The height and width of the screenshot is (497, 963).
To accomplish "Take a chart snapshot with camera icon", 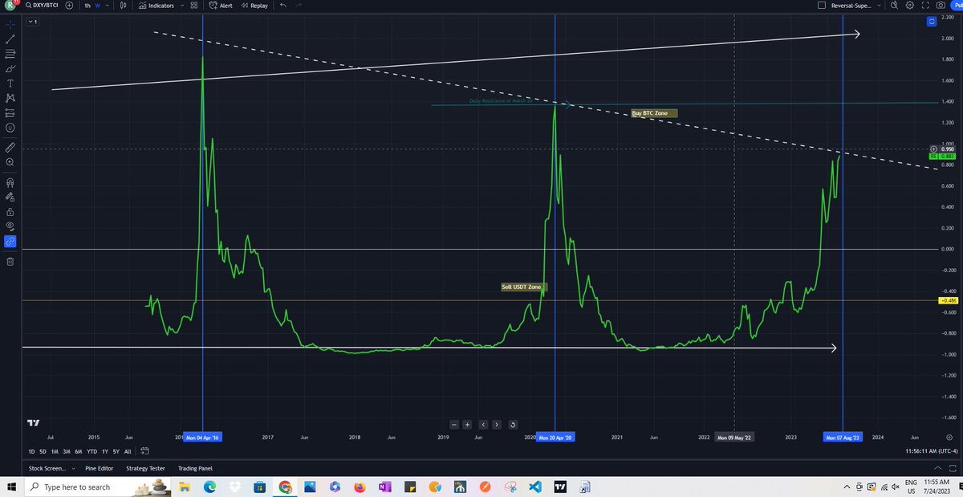I will pyautogui.click(x=940, y=5).
